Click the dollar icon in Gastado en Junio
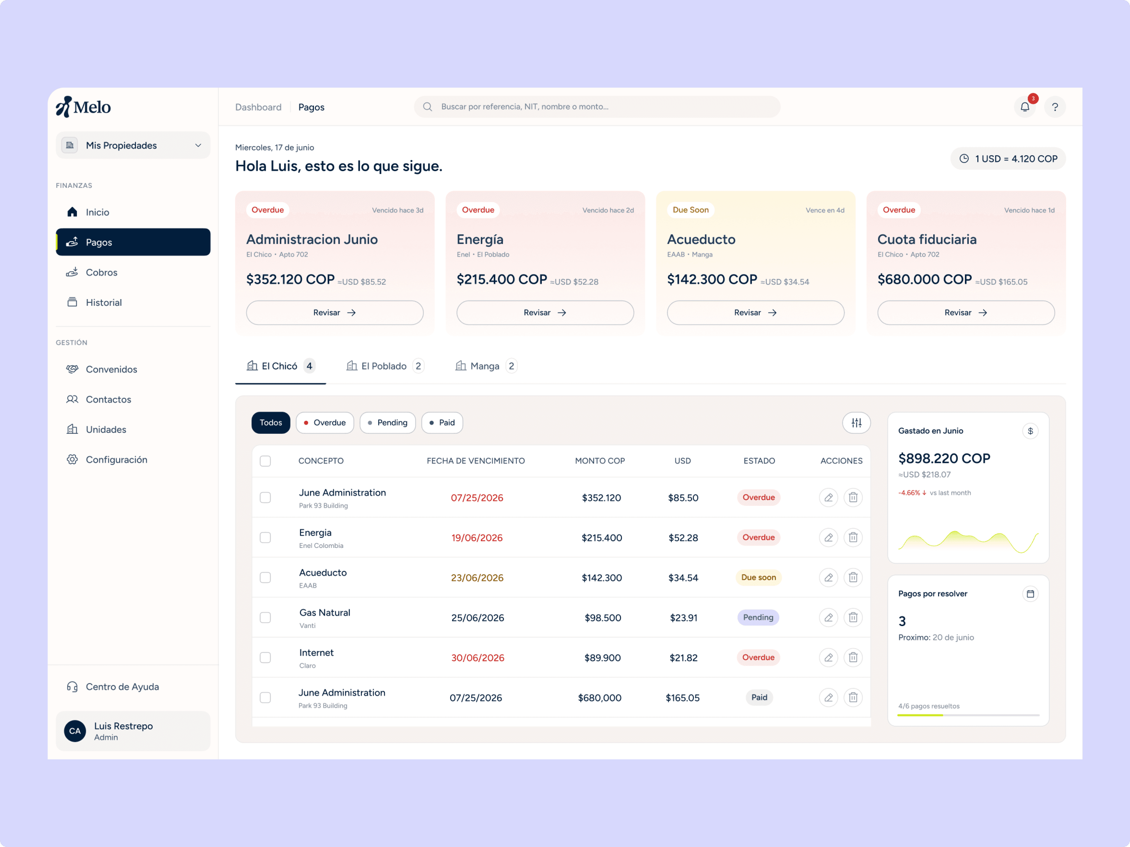1130x847 pixels. point(1030,431)
